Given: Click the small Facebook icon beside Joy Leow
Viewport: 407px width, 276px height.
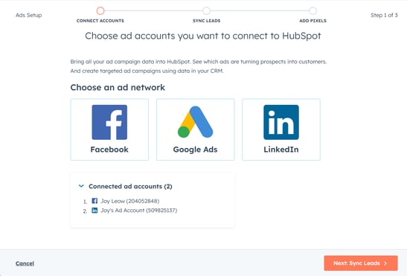Looking at the screenshot, I should coord(94,201).
